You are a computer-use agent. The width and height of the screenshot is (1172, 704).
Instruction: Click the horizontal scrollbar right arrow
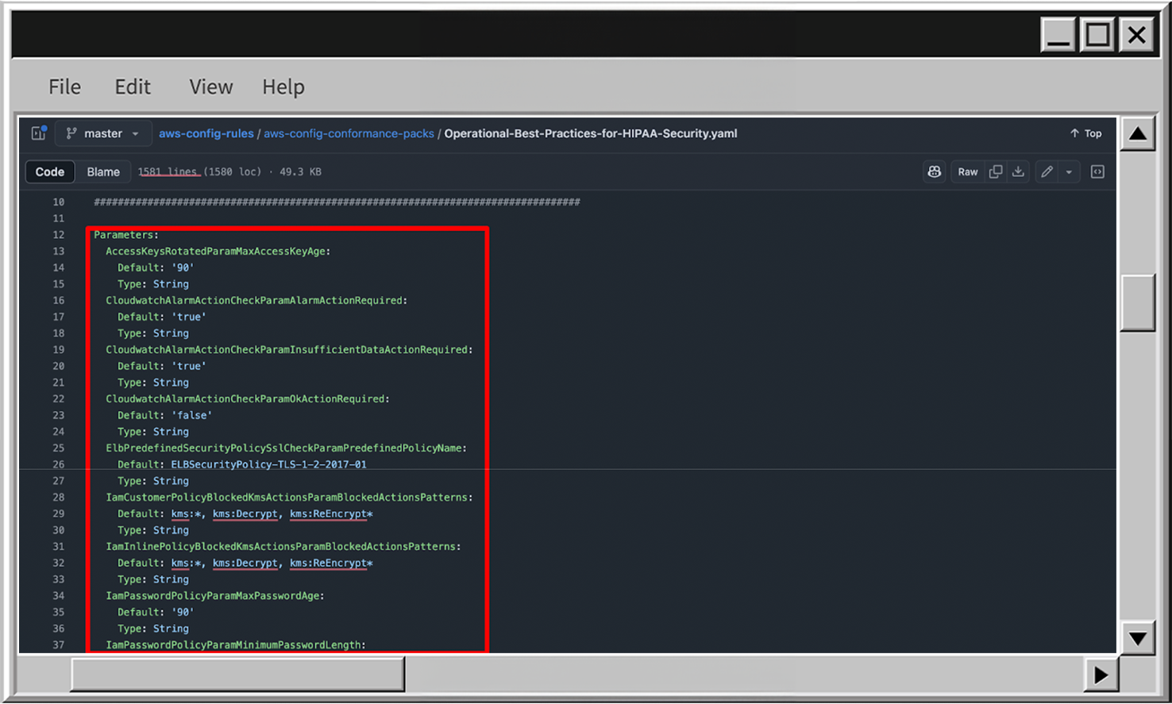point(1101,675)
